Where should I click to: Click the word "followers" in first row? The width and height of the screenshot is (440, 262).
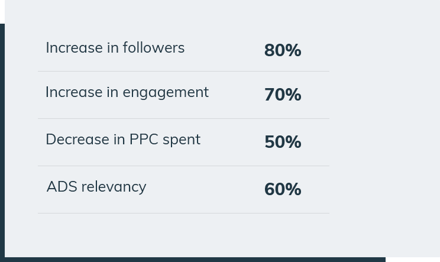click(154, 48)
